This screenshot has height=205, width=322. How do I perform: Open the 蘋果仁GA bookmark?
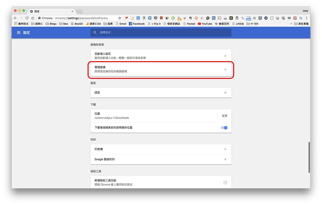click(93, 24)
